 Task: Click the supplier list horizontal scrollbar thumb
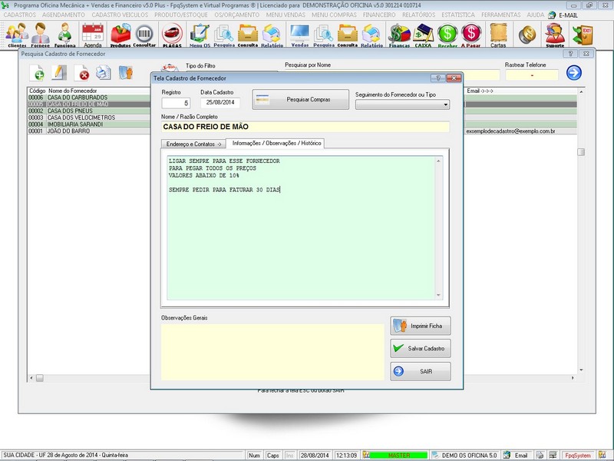tap(40, 378)
